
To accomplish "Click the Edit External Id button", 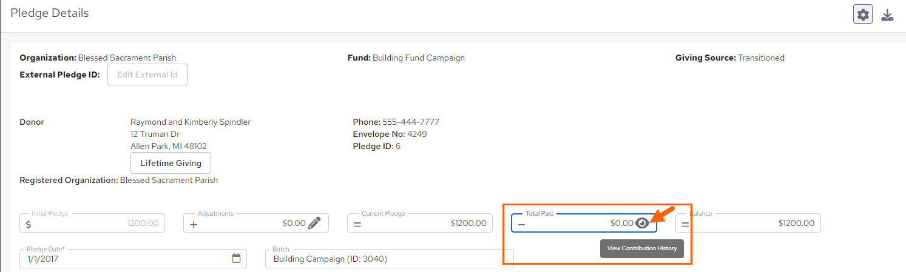I will [x=147, y=75].
